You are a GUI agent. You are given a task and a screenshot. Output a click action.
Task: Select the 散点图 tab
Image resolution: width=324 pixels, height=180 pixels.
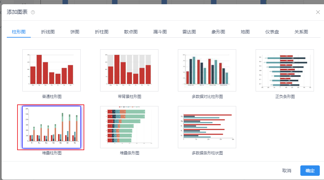pyautogui.click(x=131, y=32)
